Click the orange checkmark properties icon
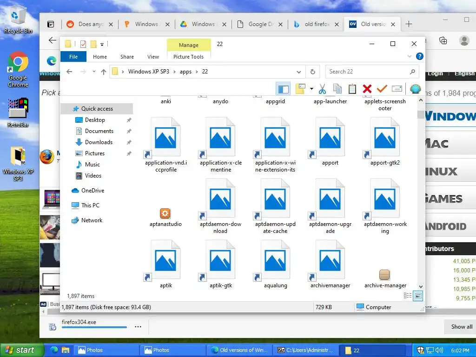This screenshot has width=476, height=357. point(382,89)
